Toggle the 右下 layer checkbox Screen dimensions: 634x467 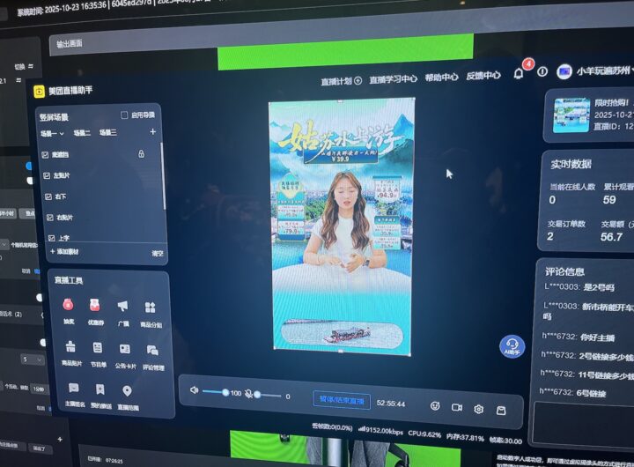point(48,196)
